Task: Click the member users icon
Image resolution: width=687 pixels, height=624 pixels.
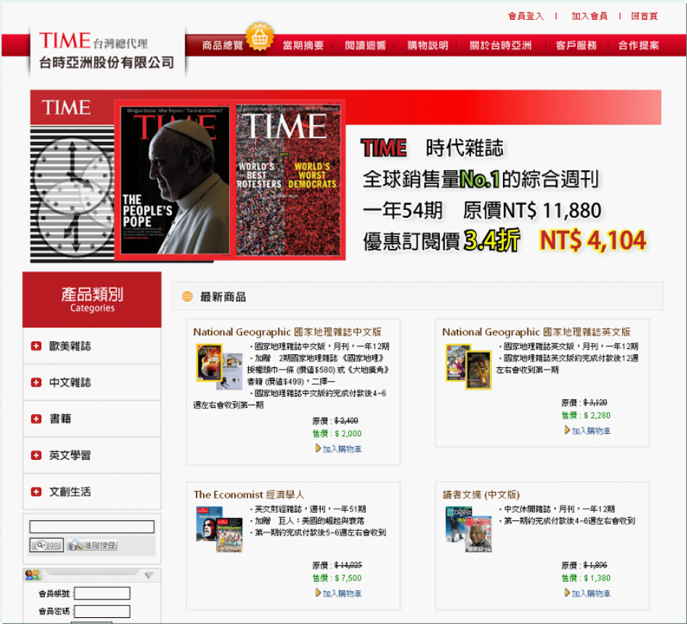Action: (x=32, y=574)
